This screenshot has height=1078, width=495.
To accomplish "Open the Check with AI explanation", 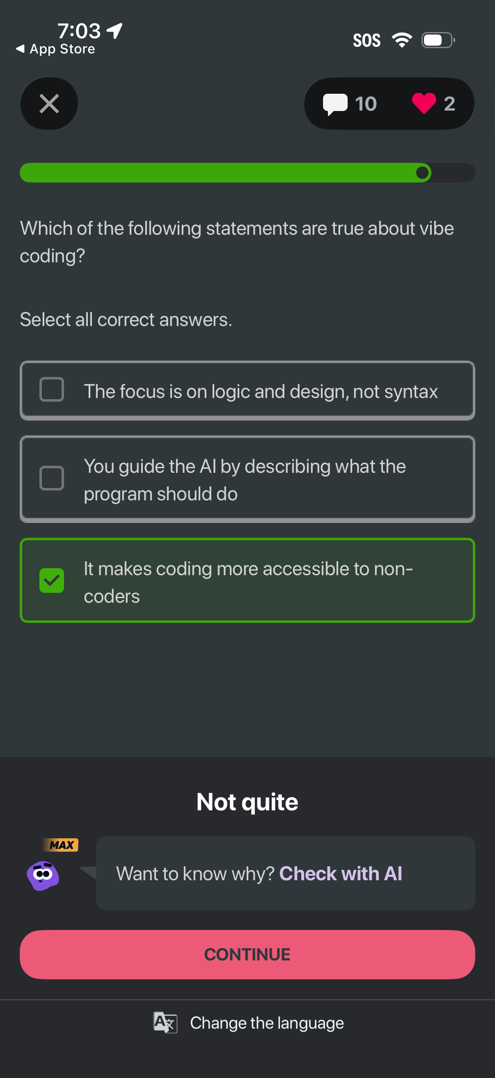I will point(341,874).
